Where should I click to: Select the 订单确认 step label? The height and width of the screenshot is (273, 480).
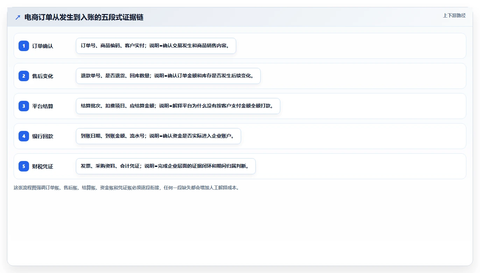[x=43, y=46]
